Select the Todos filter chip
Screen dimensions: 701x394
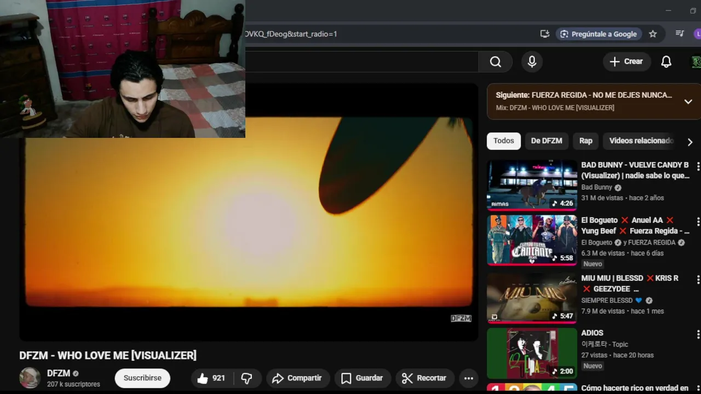503,141
